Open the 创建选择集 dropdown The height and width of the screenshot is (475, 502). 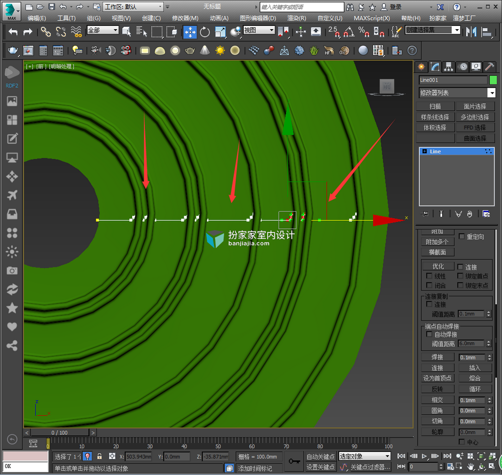click(x=433, y=30)
